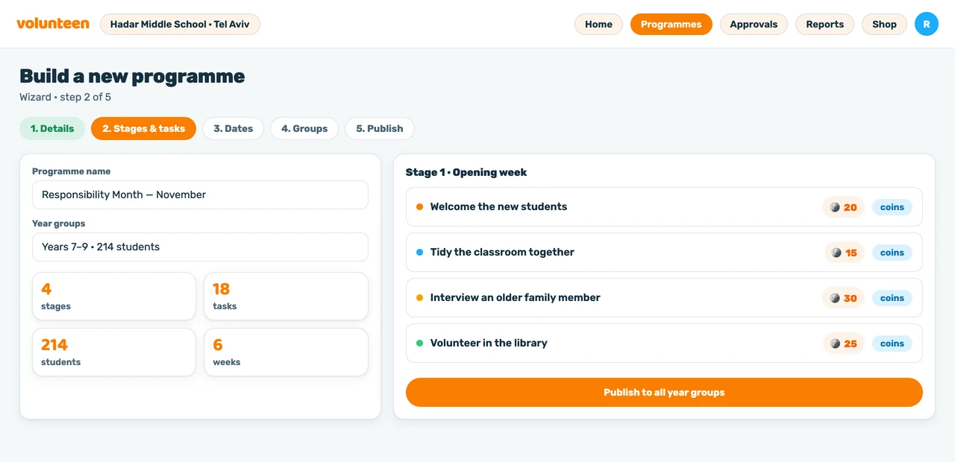The height and width of the screenshot is (462, 955).
Task: Click coin icon on Volunteer in the library
Action: coord(836,344)
